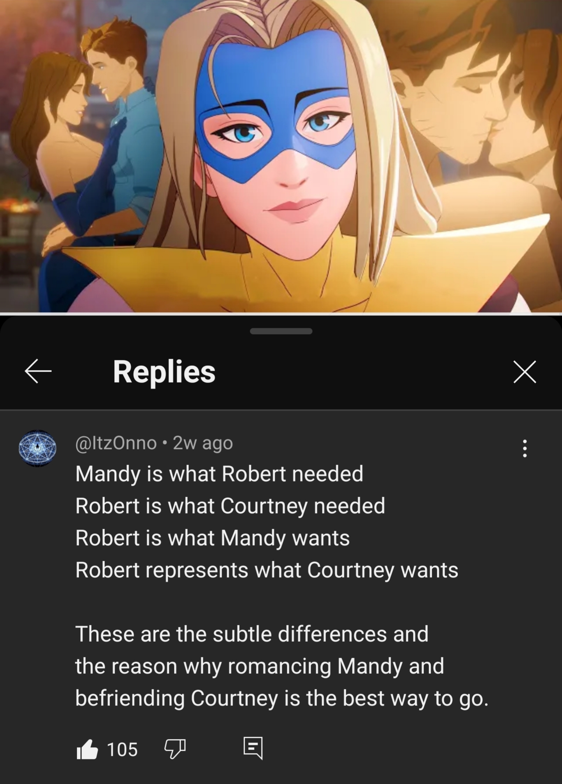Tap the drag handle above Replies
This screenshot has height=784, width=562.
[281, 331]
